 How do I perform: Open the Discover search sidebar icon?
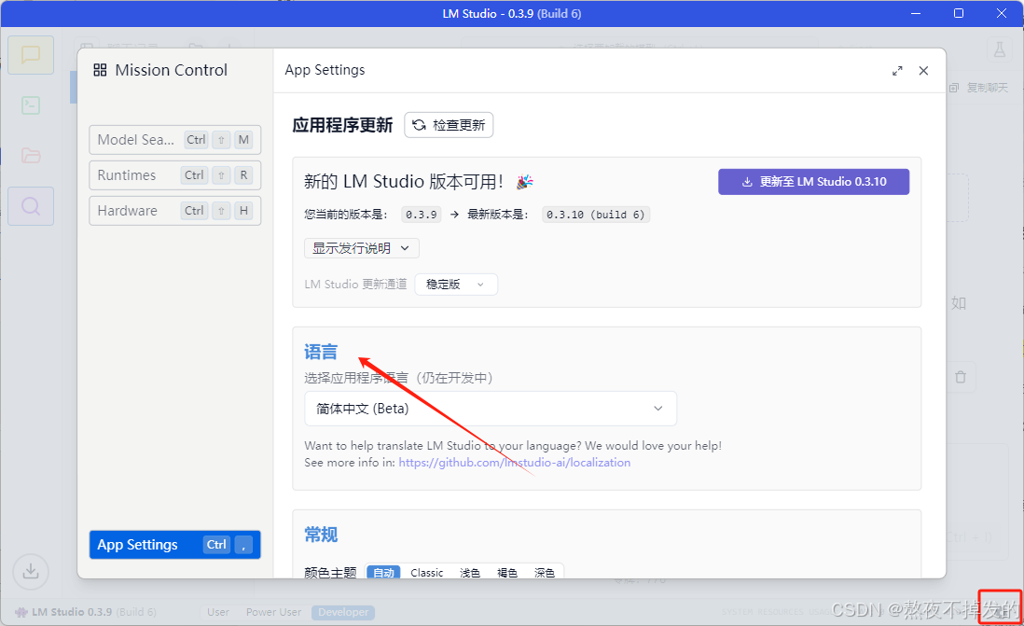(x=31, y=206)
